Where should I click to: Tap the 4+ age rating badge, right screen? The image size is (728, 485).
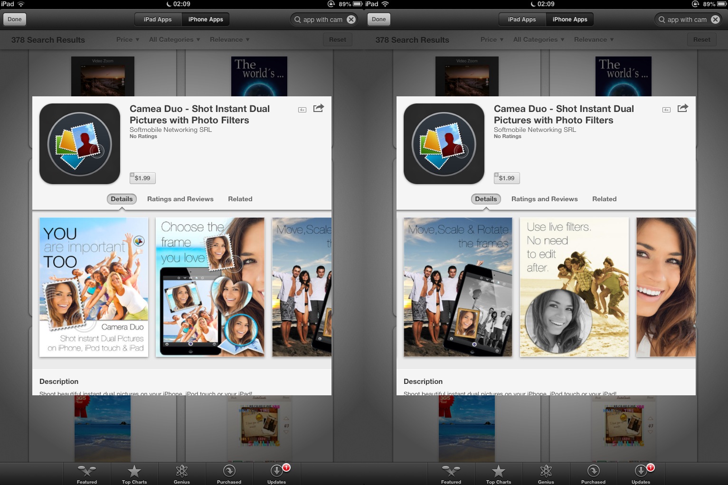[x=666, y=110]
